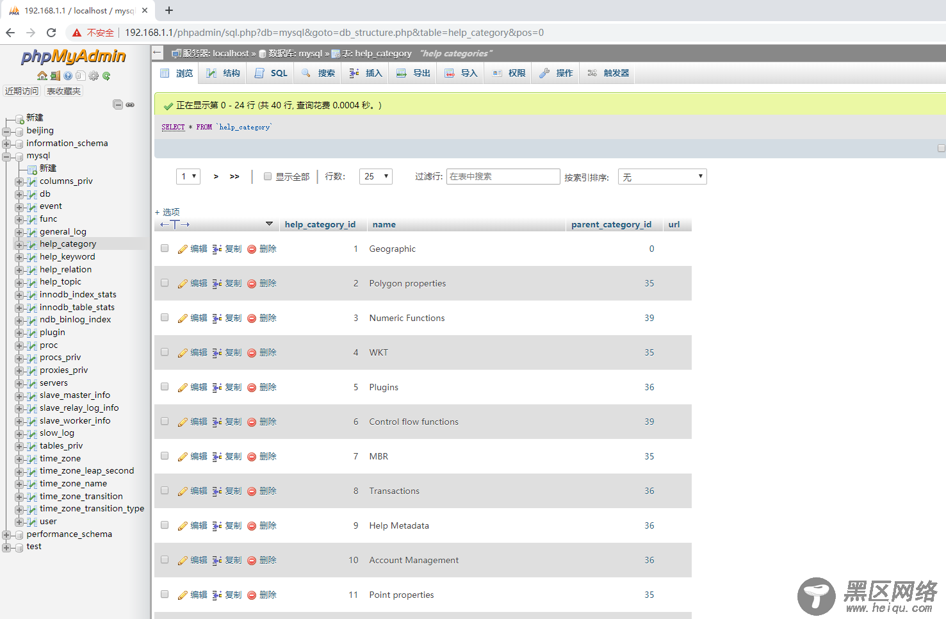The image size is (946, 619).
Task: Click the browser back arrow
Action: (10, 33)
